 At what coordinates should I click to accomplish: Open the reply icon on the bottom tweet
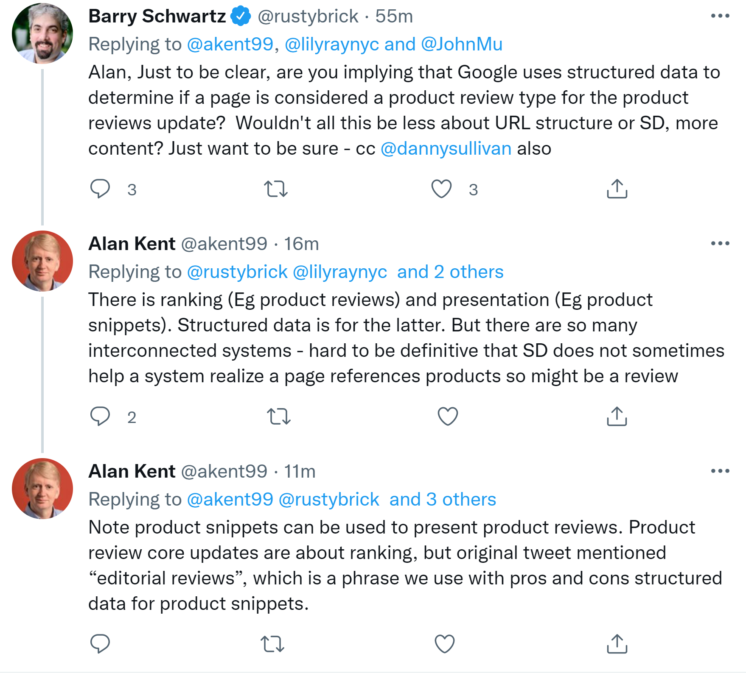(101, 644)
